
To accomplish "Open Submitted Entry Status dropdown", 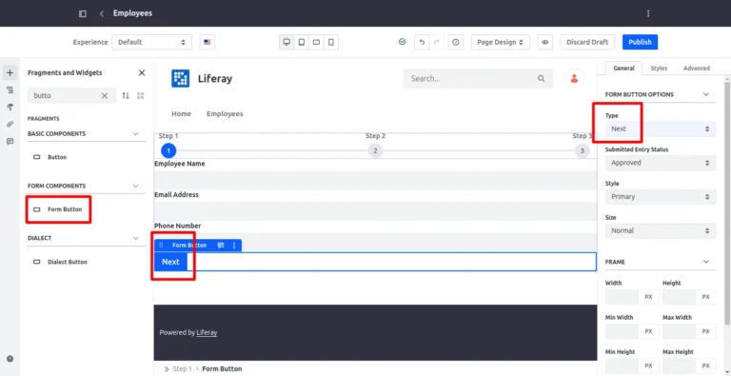I will click(x=661, y=163).
